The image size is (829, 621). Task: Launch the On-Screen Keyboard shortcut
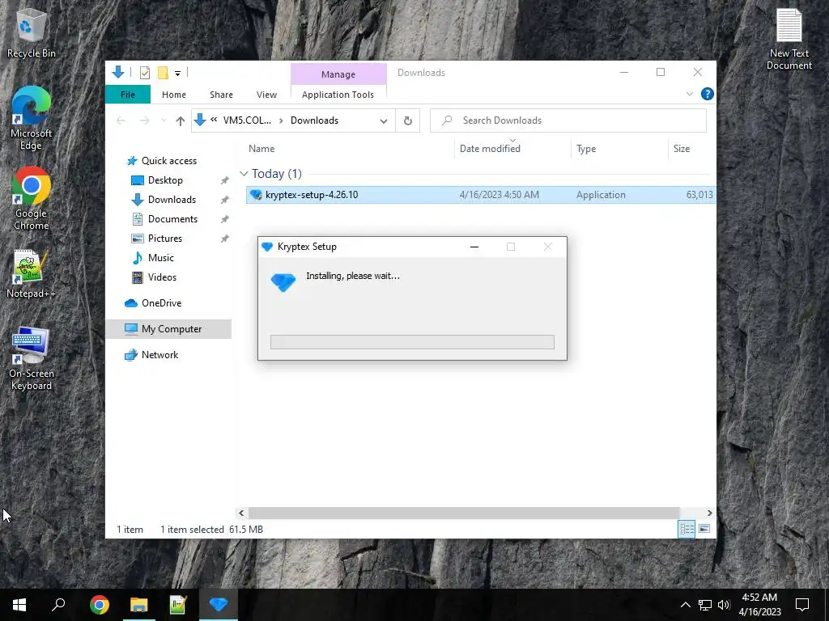point(31,358)
